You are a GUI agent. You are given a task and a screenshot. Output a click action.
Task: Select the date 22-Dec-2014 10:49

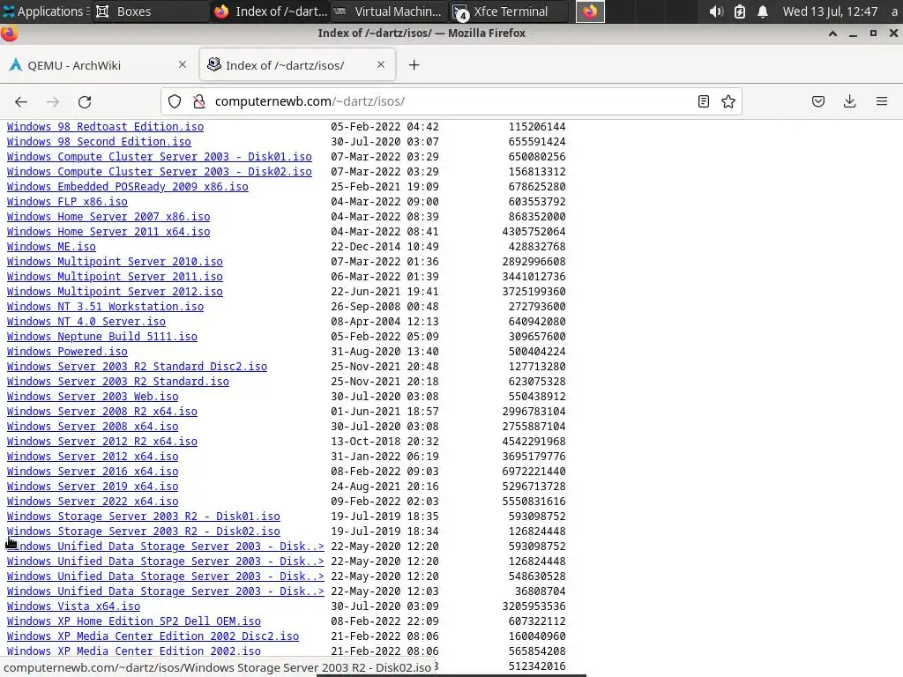click(x=384, y=247)
